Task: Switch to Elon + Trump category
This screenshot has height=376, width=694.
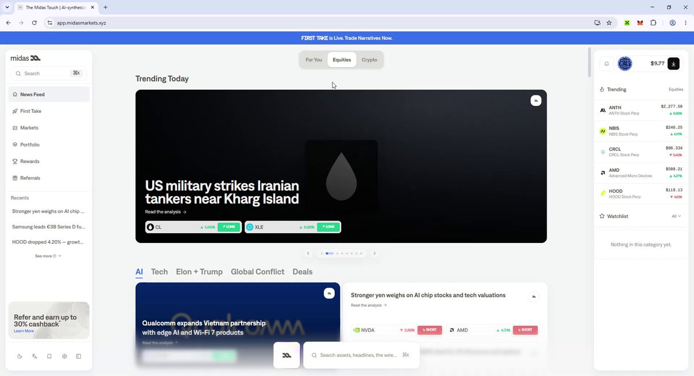Action: tap(199, 271)
